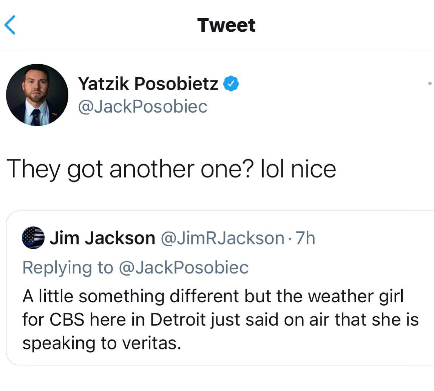Tap the "Replying to" label

pyautogui.click(x=68, y=267)
